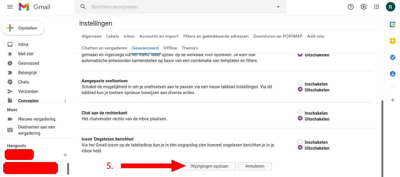Click the Wijzigingen opslaan button
The width and height of the screenshot is (400, 177).
[209, 166]
